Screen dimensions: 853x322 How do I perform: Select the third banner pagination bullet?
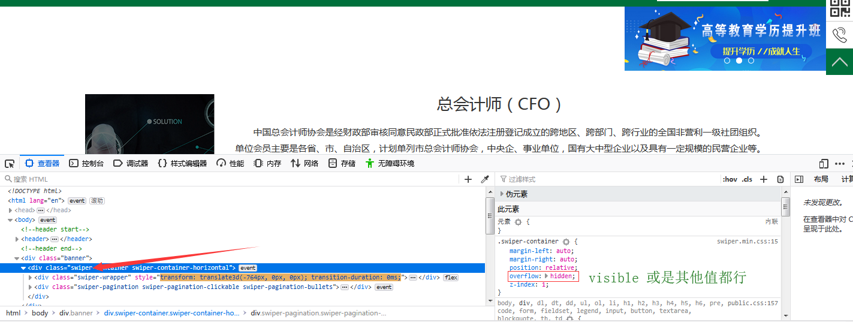[x=751, y=61]
